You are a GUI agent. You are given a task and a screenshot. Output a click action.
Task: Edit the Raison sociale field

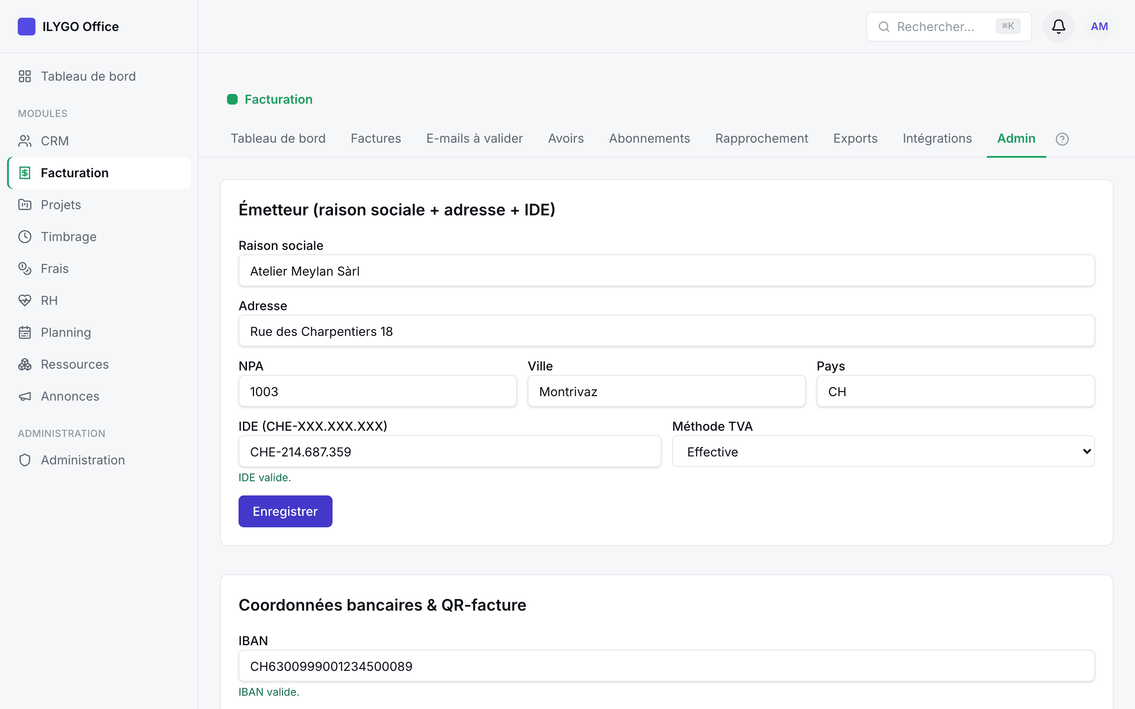coord(666,271)
